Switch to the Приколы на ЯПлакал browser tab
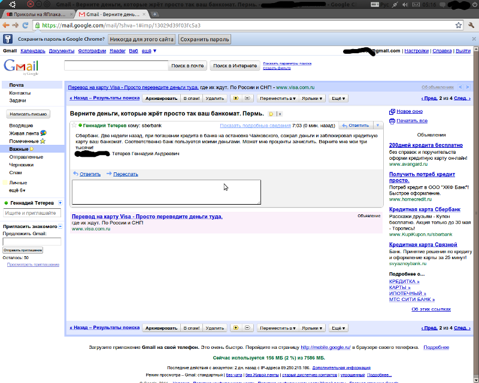The height and width of the screenshot is (383, 479). point(38,14)
